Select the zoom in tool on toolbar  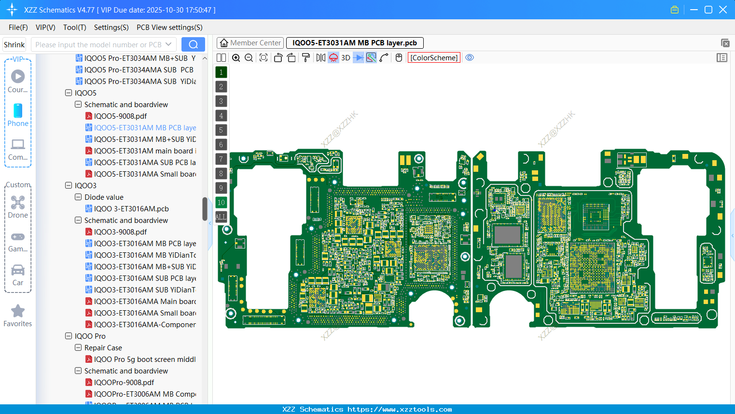[236, 57]
